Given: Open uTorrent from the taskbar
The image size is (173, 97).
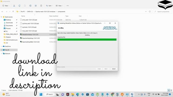Looking at the screenshot, I should (97, 94).
